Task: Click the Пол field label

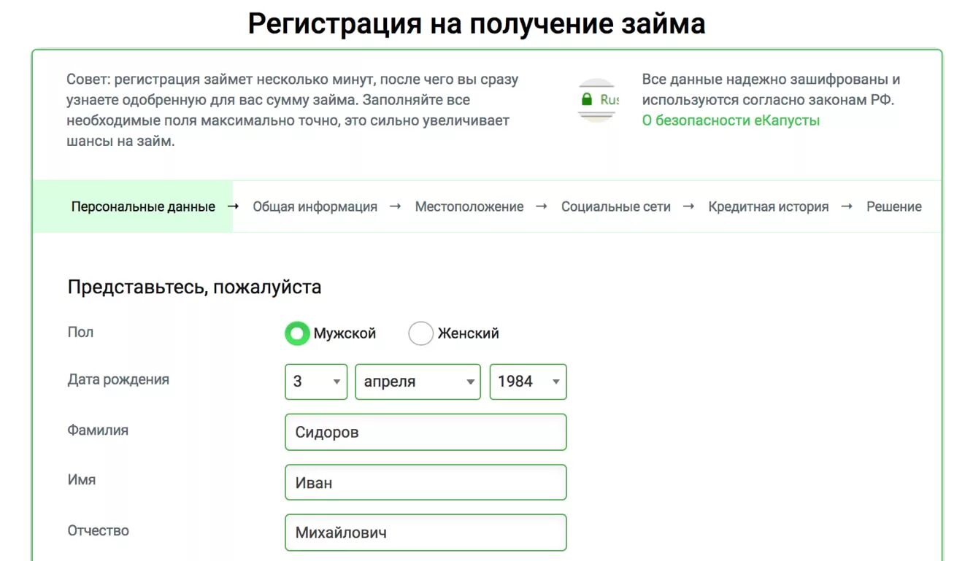Action: tap(80, 332)
